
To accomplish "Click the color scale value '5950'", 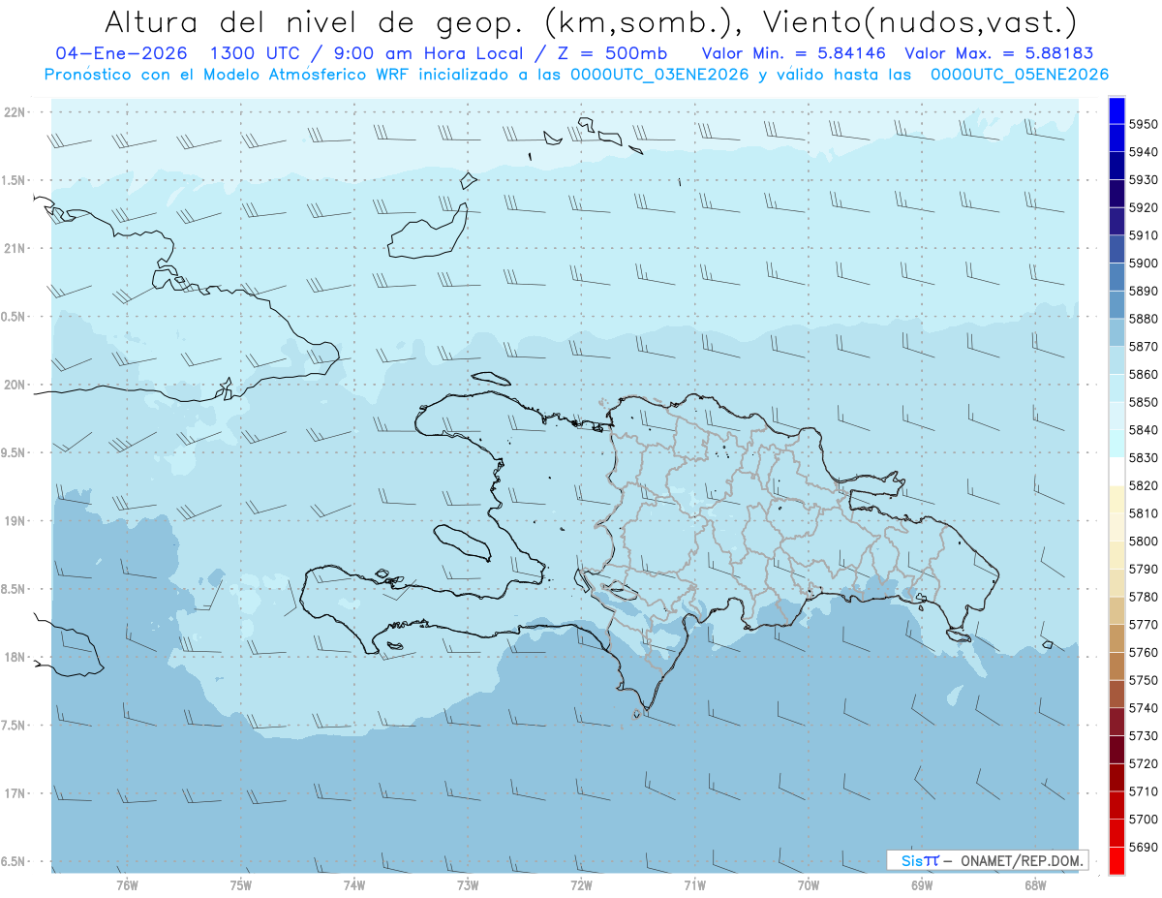I will click(1144, 124).
